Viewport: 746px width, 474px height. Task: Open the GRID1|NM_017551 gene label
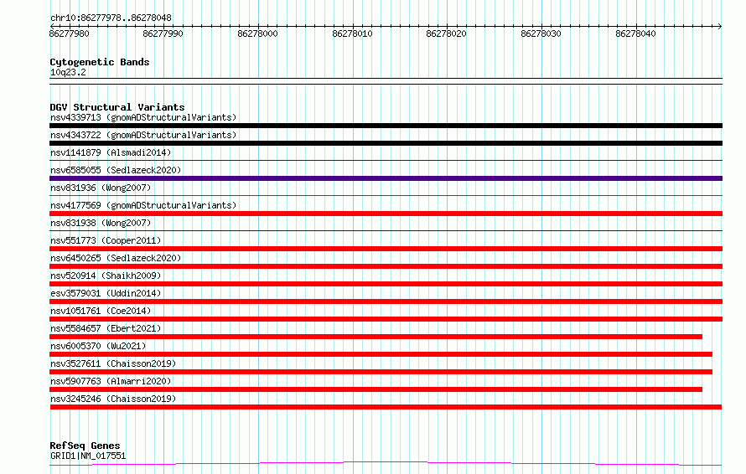(88, 456)
